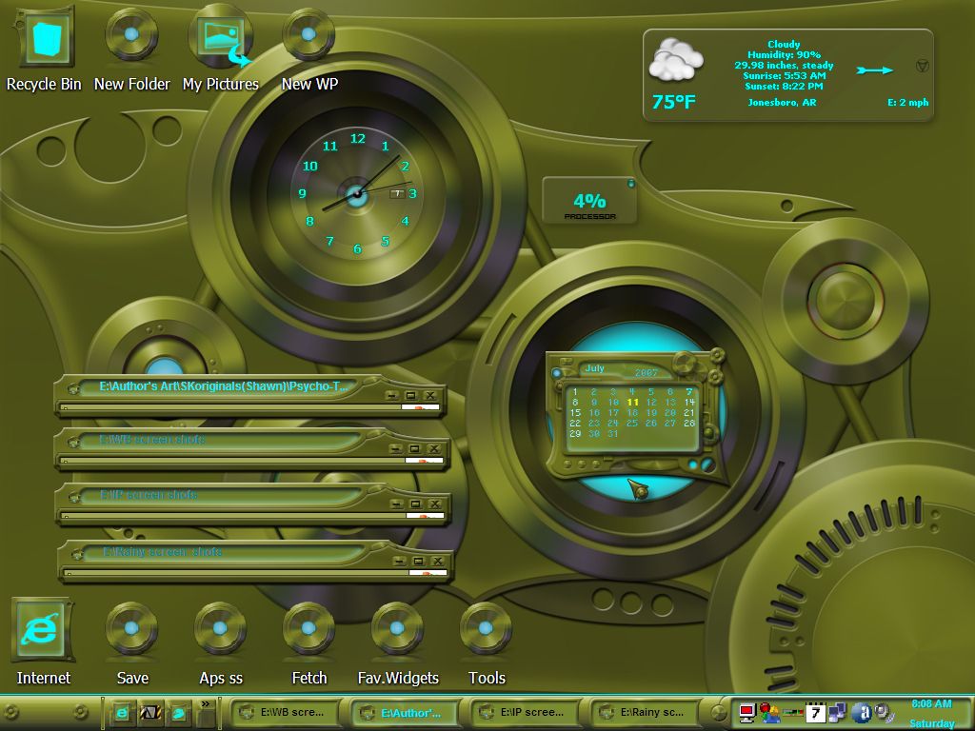Click the volume speaker tray icon
Image resolution: width=975 pixels, height=731 pixels.
[883, 712]
